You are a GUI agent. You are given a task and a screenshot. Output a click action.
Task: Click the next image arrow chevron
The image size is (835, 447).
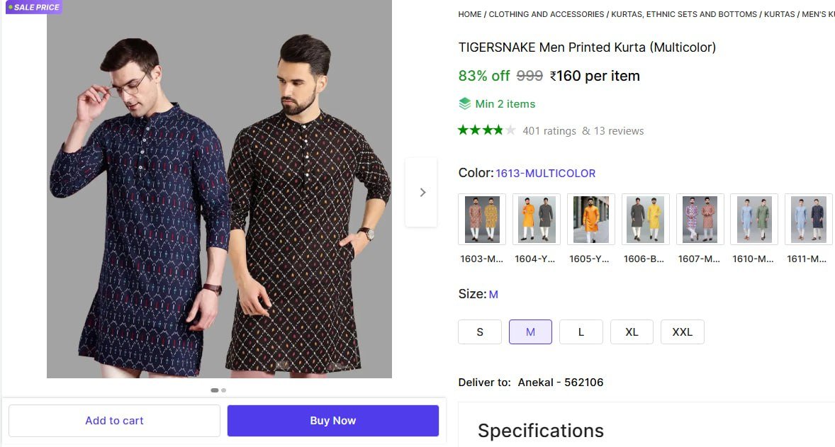pyautogui.click(x=422, y=192)
